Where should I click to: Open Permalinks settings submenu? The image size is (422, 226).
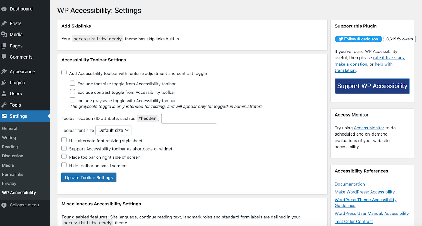pyautogui.click(x=13, y=174)
